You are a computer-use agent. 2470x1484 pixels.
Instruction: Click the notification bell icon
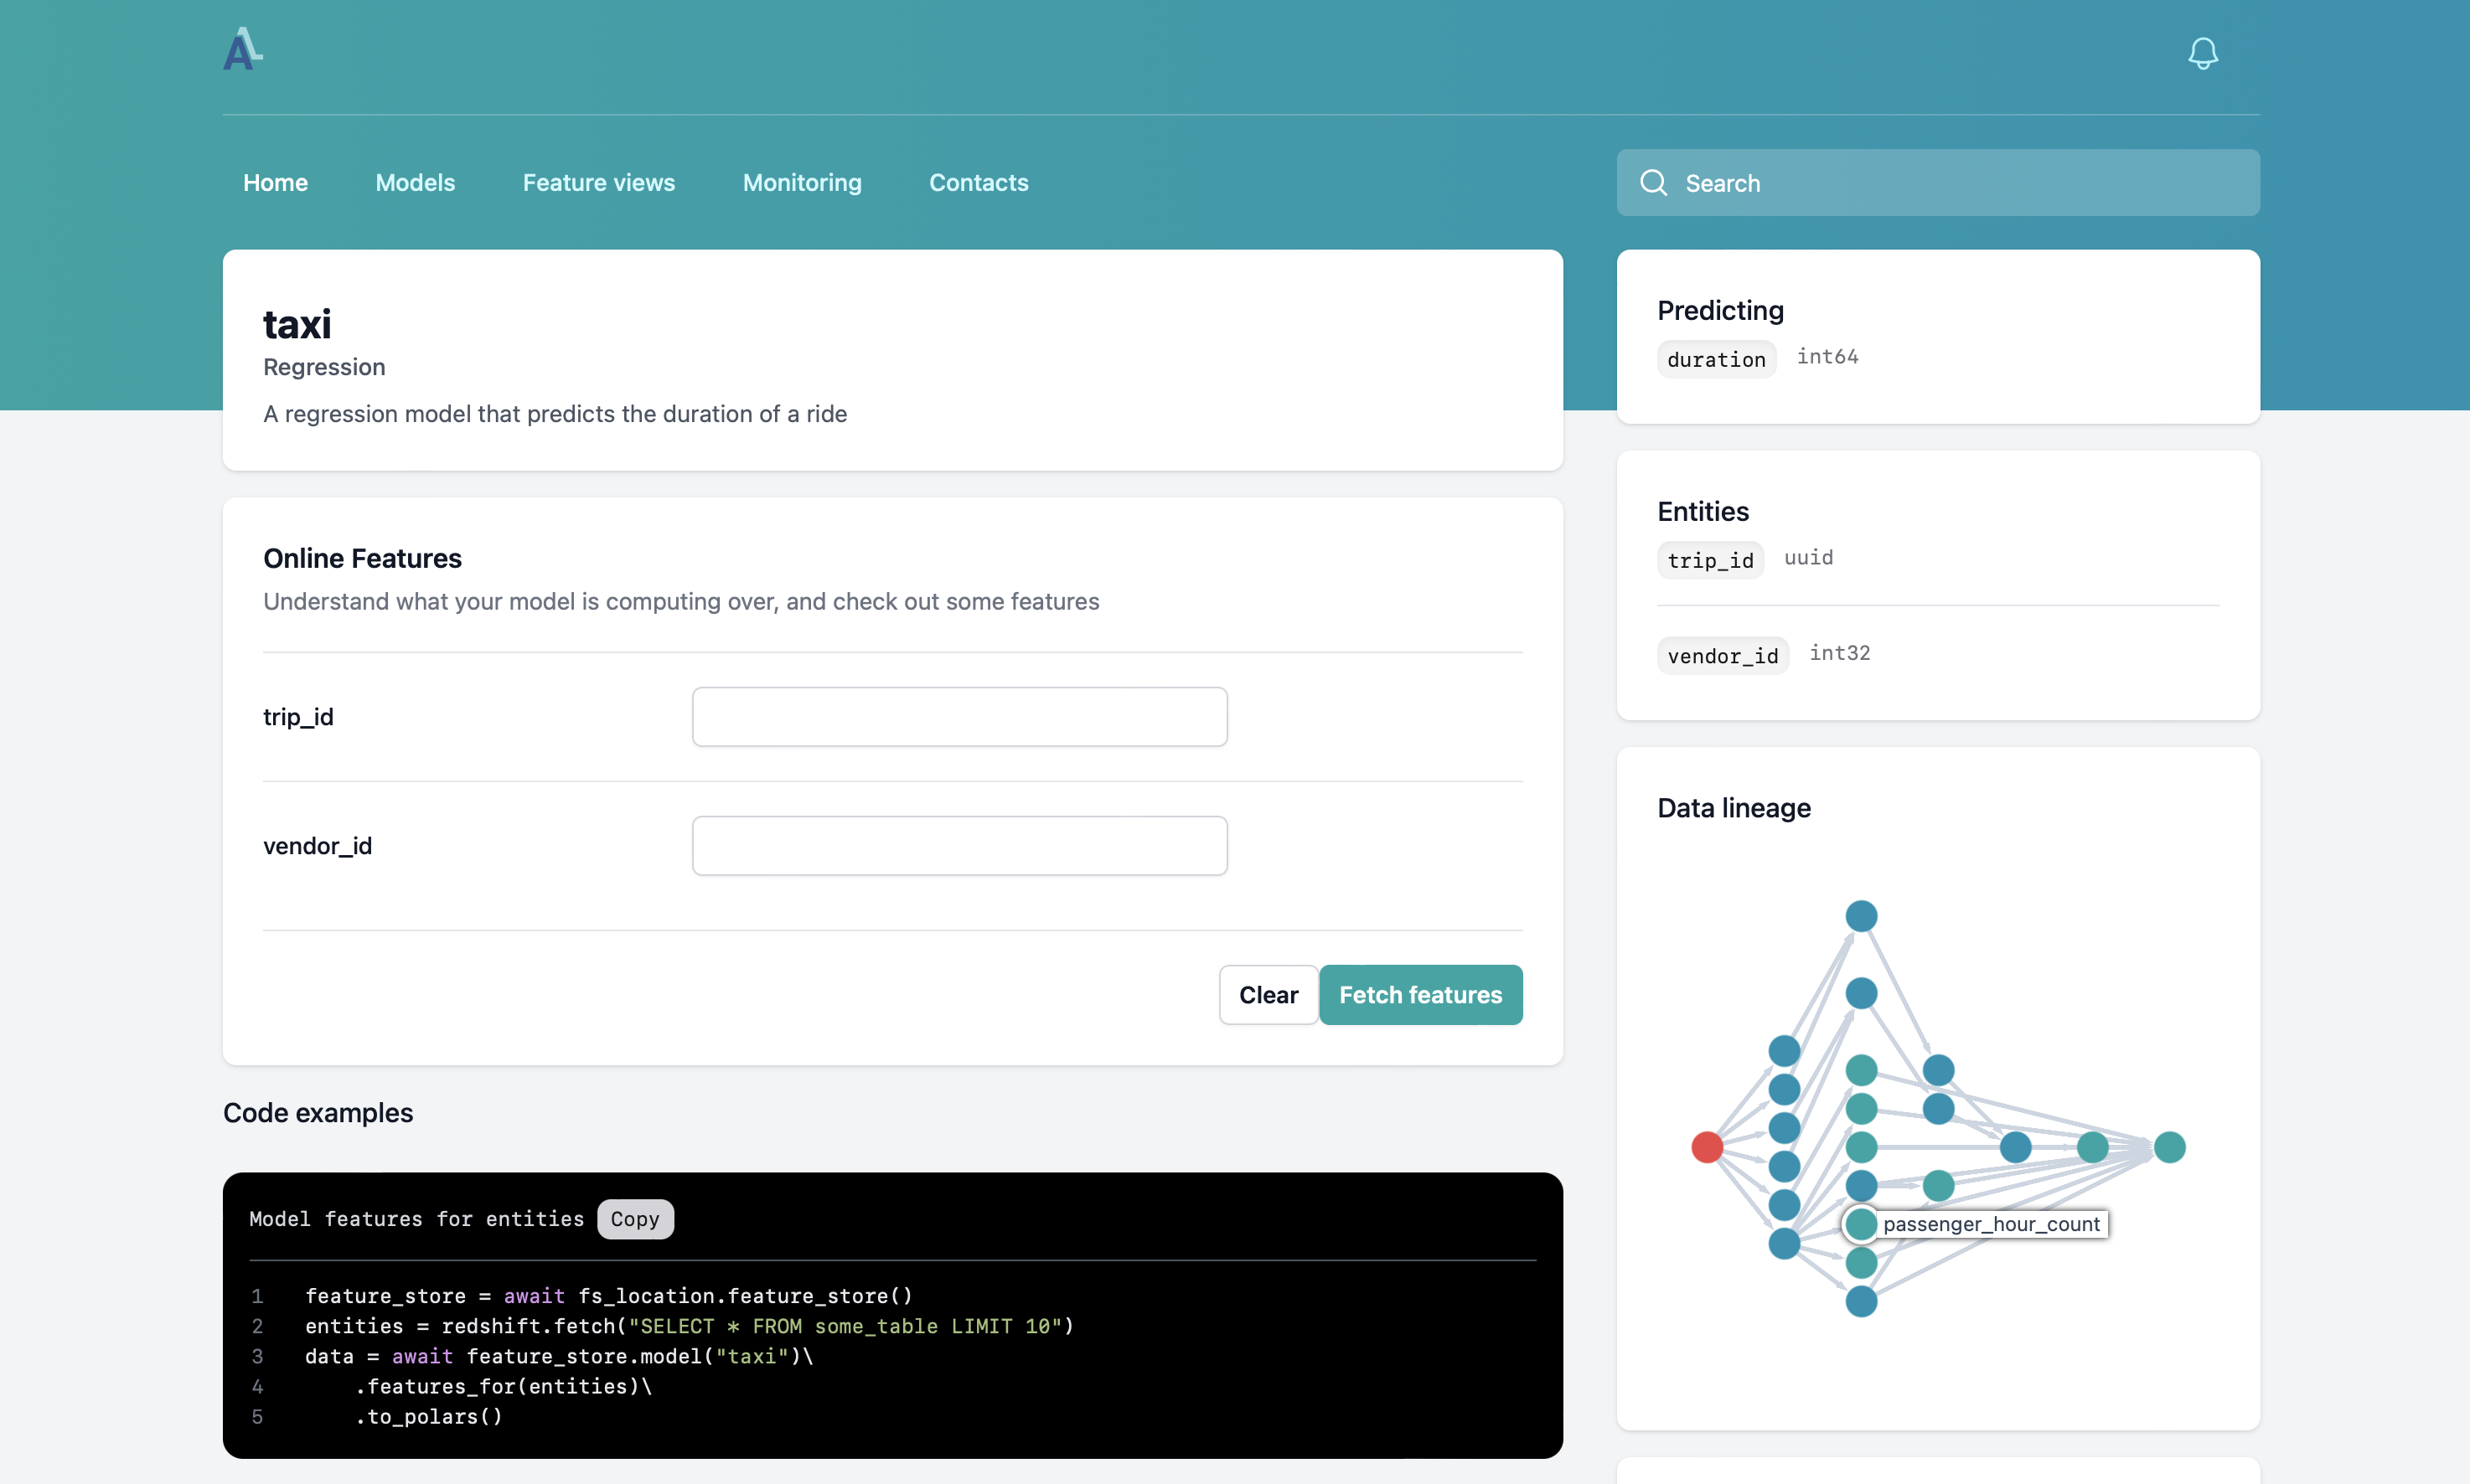pos(2202,53)
